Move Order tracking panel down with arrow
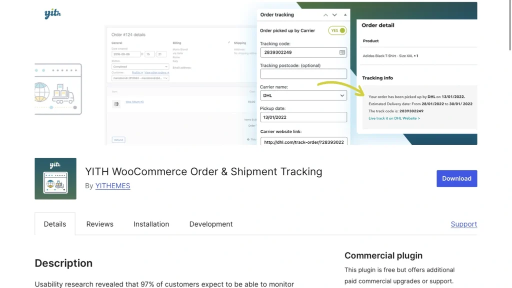The image size is (512, 288). 334,15
